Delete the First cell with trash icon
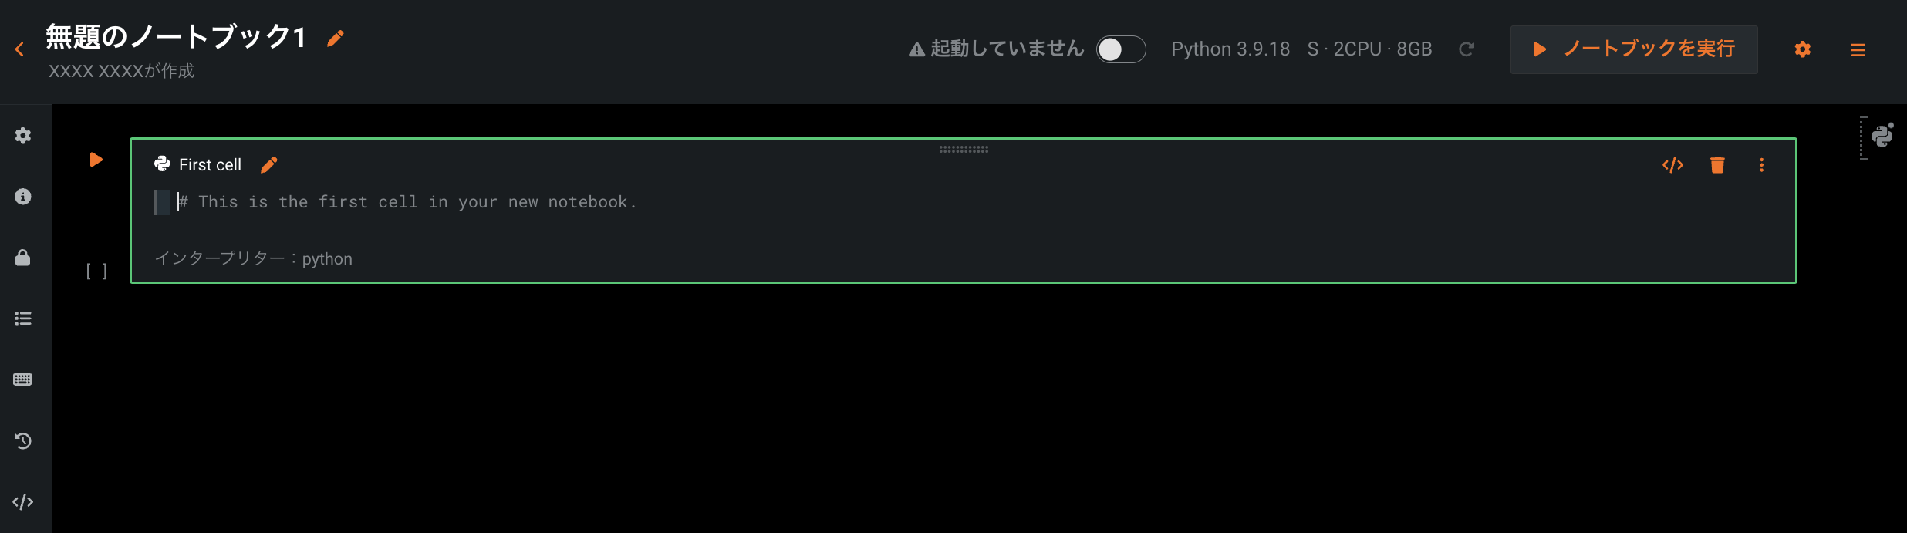1907x533 pixels. 1717,165
